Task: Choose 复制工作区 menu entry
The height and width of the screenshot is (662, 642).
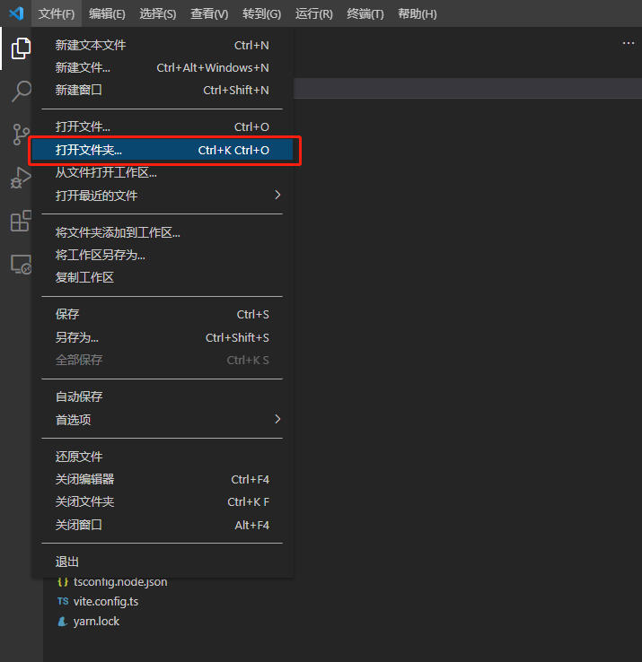Action: click(x=163, y=277)
